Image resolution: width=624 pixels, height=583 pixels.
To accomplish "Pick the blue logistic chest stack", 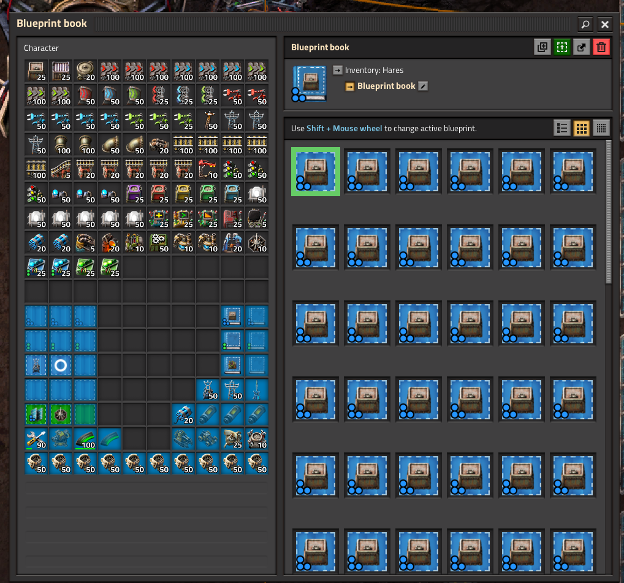I will [x=232, y=194].
